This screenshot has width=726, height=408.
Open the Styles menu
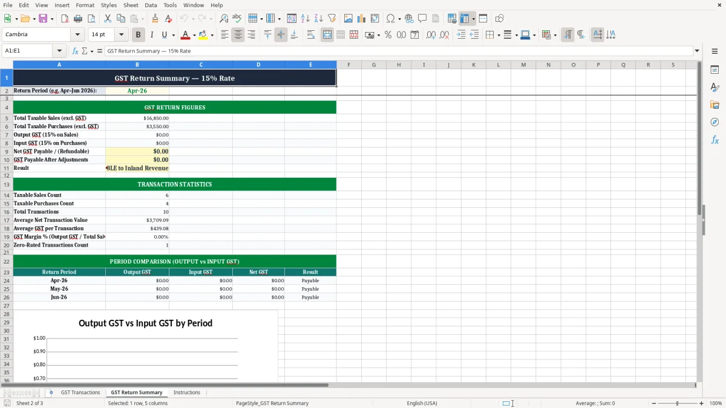coord(109,5)
